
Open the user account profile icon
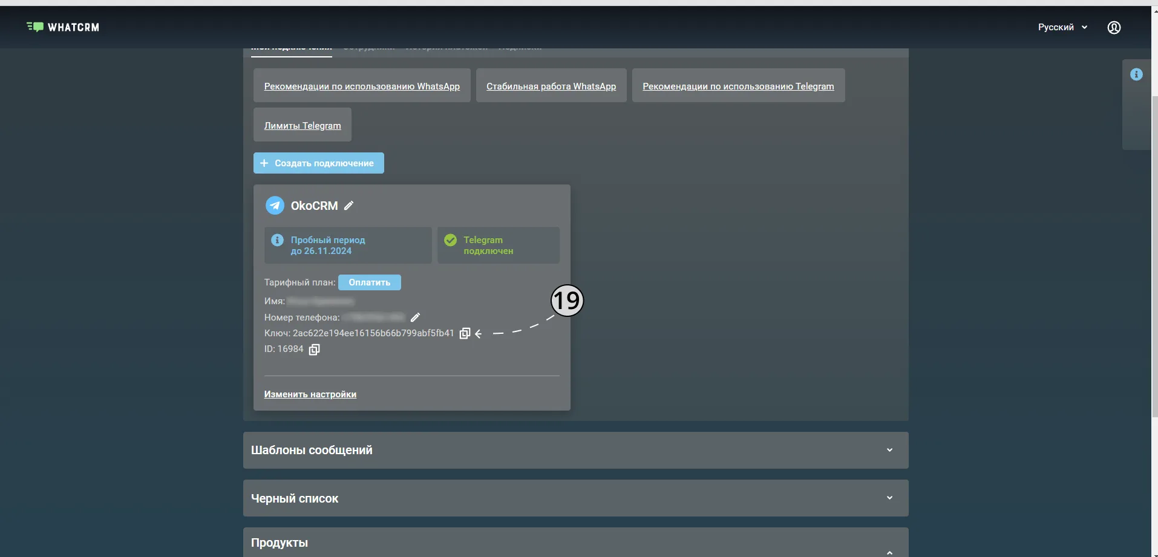(x=1114, y=27)
